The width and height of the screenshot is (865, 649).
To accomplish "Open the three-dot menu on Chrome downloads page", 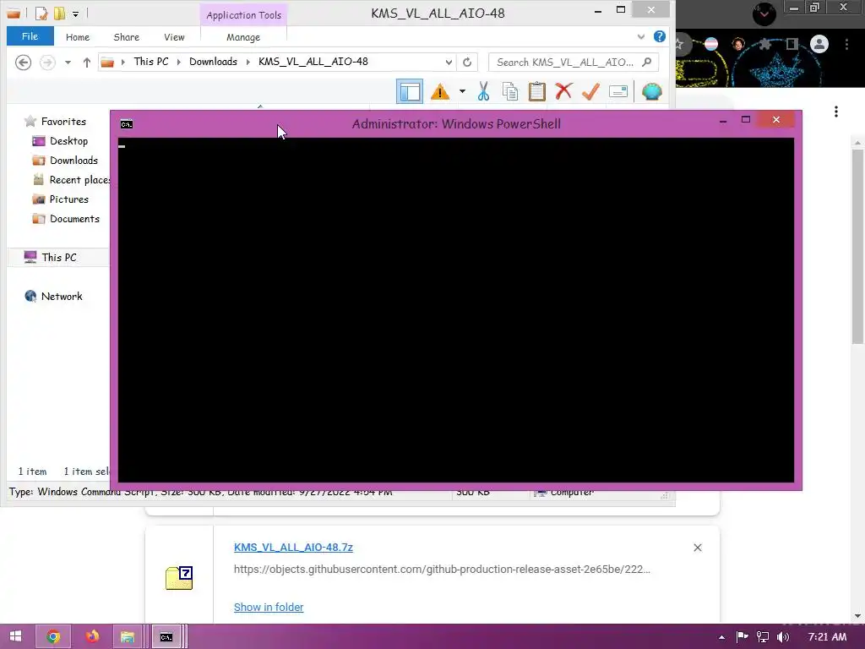I will [836, 112].
